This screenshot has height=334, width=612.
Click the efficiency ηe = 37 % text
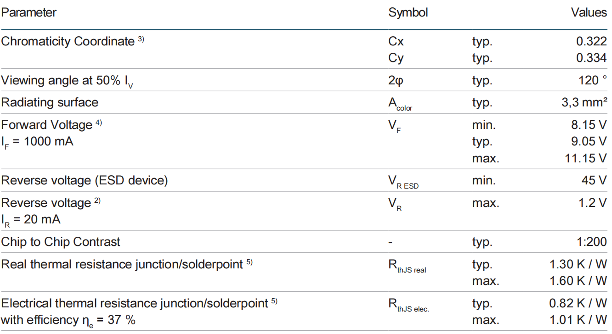68,320
